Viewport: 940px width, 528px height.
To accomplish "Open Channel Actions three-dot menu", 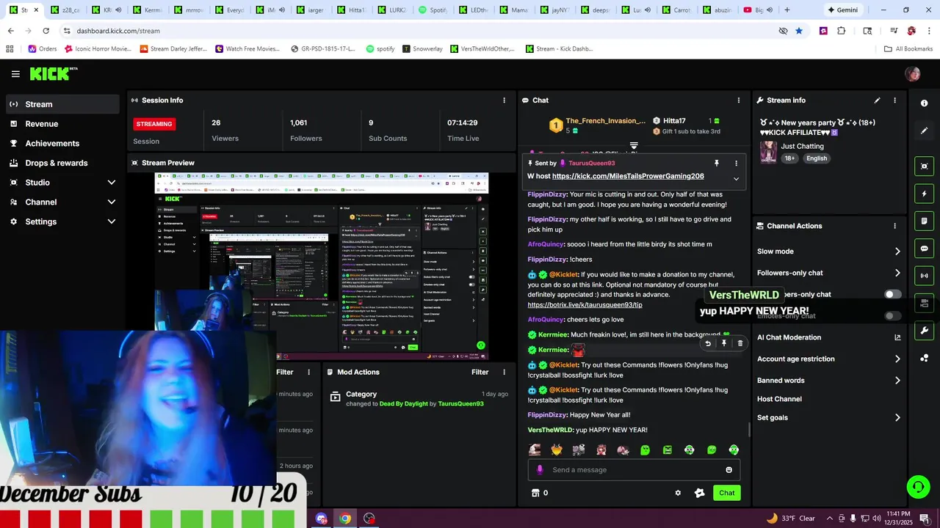I will click(x=894, y=226).
